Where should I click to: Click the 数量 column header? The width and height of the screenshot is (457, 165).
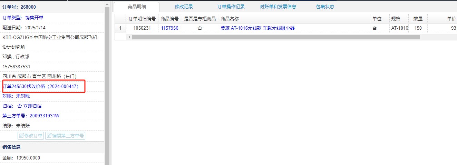tap(418, 19)
